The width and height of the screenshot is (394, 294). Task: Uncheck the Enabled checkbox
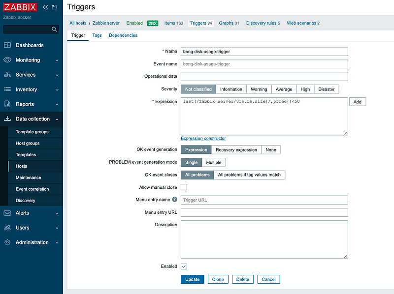pos(184,266)
